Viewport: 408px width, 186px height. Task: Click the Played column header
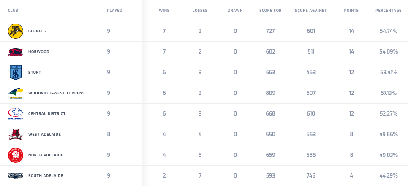114,10
